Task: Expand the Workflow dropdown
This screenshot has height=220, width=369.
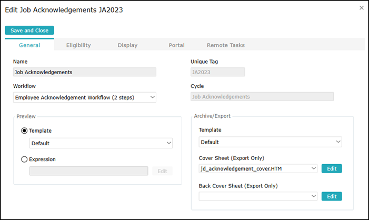Action: [84, 97]
